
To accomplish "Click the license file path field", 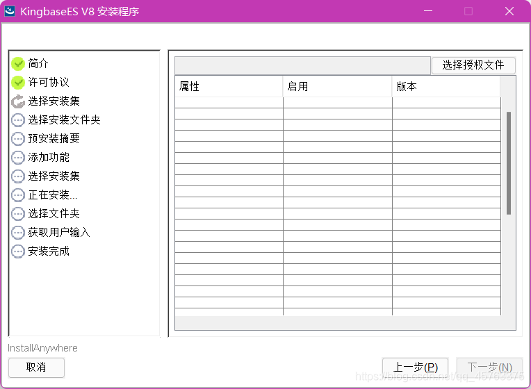I will pos(302,65).
